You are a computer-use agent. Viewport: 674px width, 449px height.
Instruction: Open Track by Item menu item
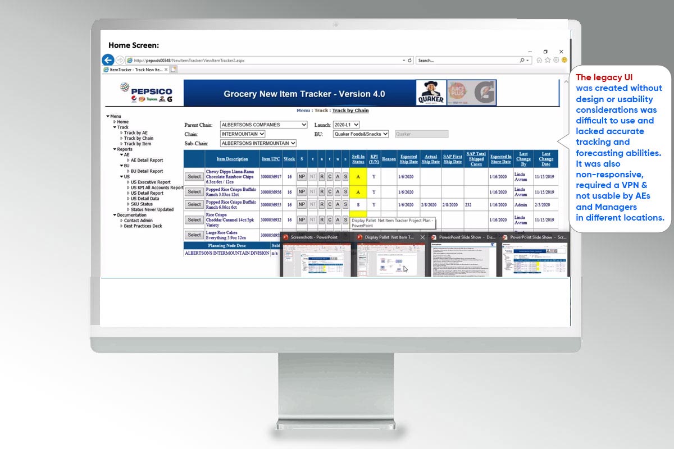coord(138,144)
